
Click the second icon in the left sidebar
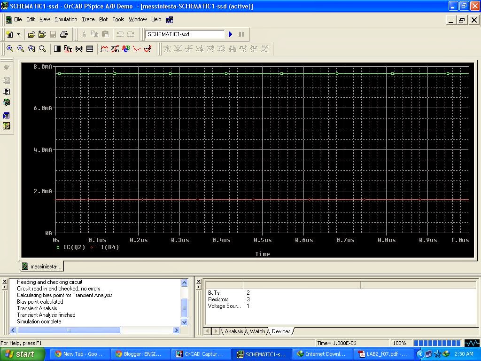pos(6,80)
